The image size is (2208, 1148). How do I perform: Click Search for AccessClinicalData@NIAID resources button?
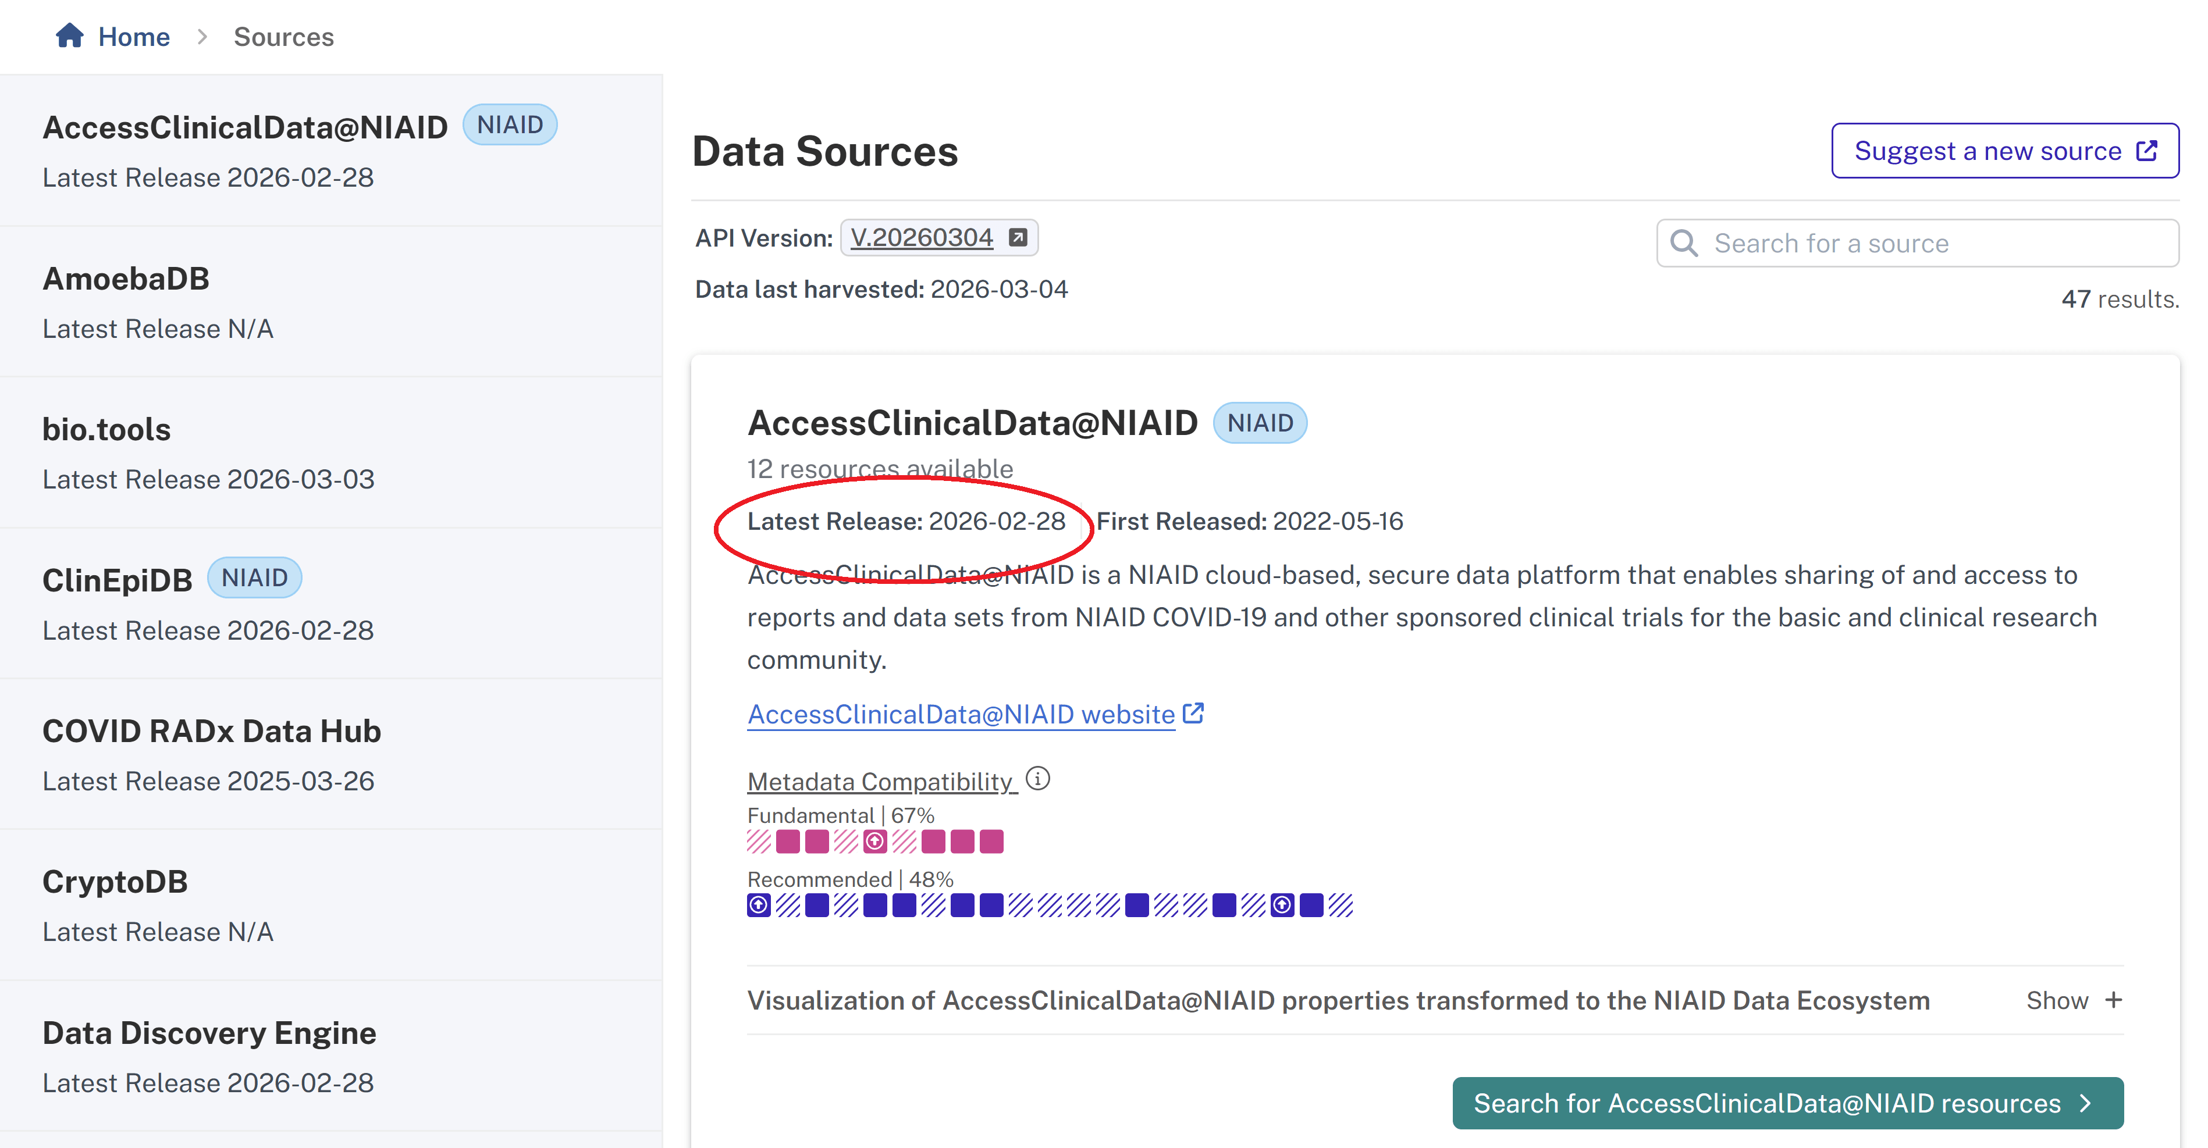1787,1103
